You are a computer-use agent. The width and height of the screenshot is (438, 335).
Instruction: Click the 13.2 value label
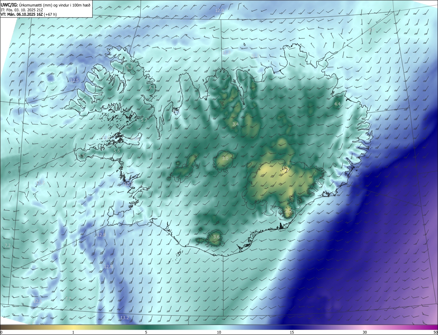click(x=125, y=318)
